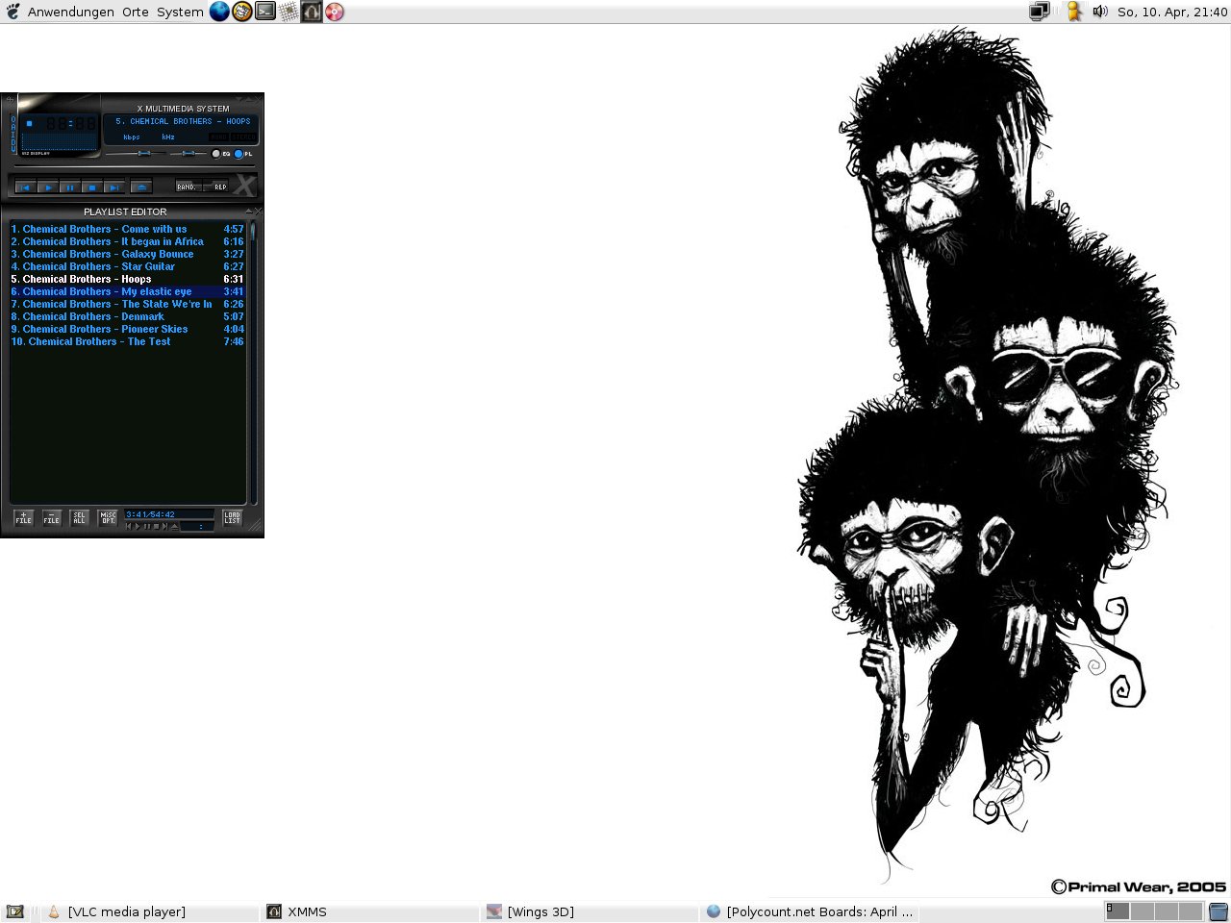This screenshot has width=1231, height=923.
Task: Click the eject button in XMMS
Action: point(141,187)
